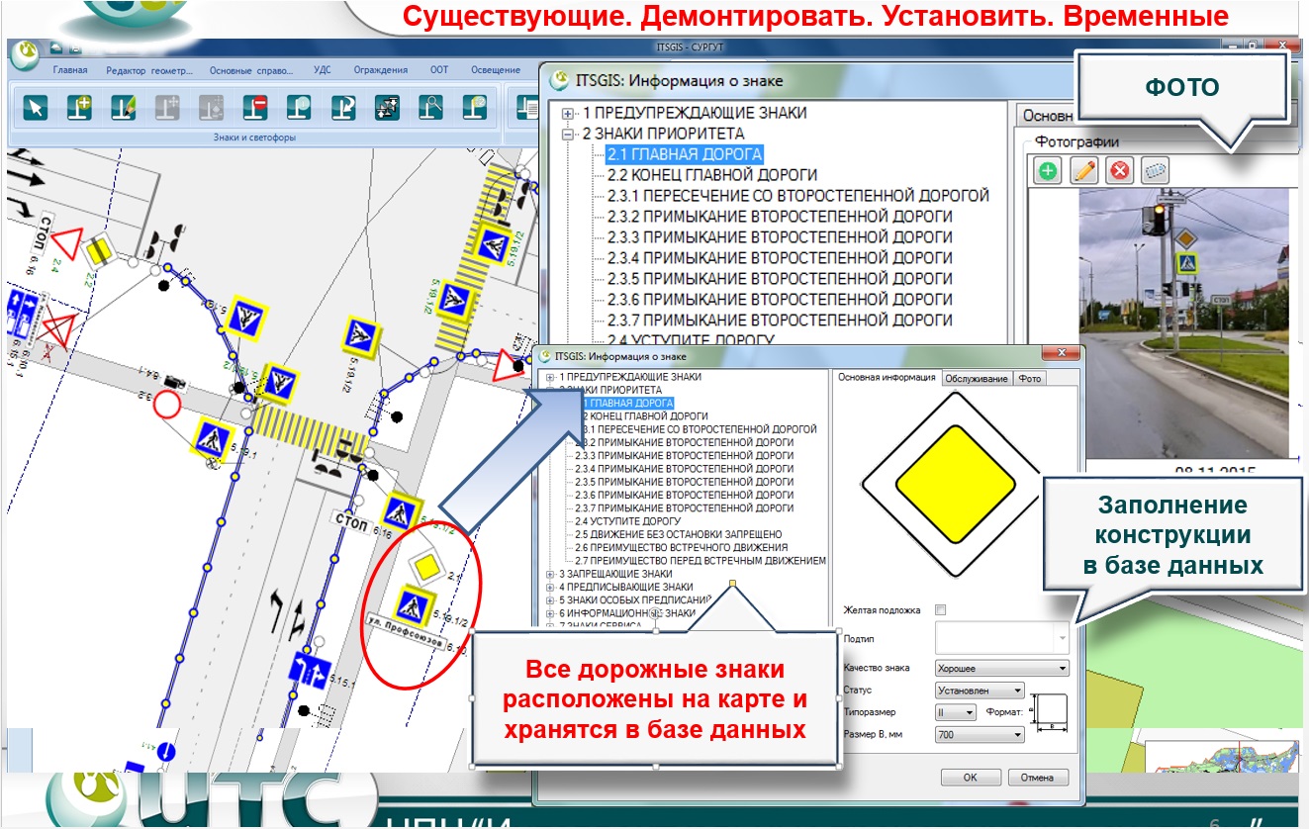Click the Отмена button
Image resolution: width=1309 pixels, height=829 pixels.
click(x=1038, y=778)
